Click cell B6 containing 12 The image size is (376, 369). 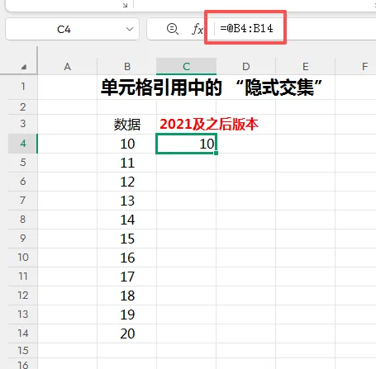coord(127,182)
